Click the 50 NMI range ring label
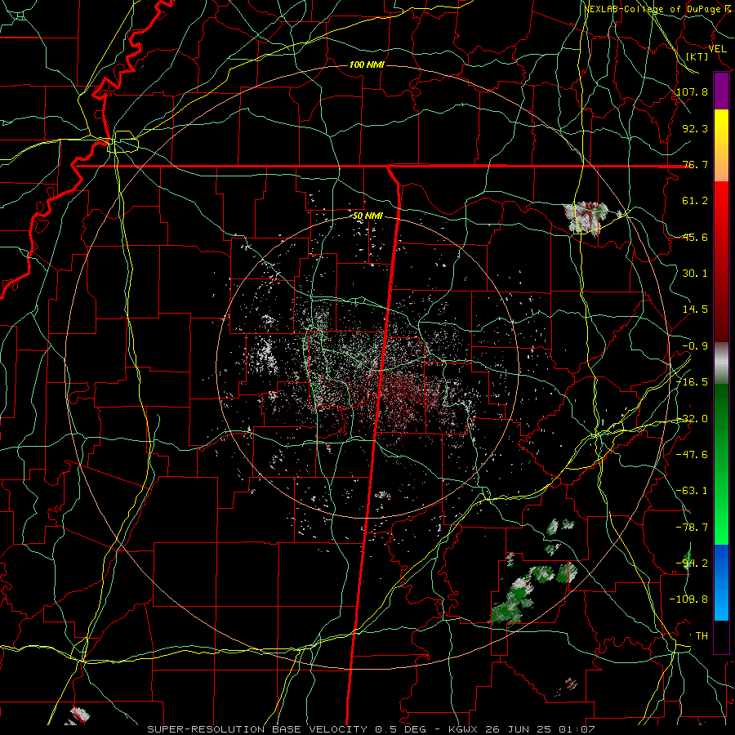This screenshot has height=735, width=735. pyautogui.click(x=368, y=216)
